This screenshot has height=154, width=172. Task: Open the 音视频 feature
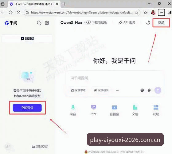coord(114,110)
